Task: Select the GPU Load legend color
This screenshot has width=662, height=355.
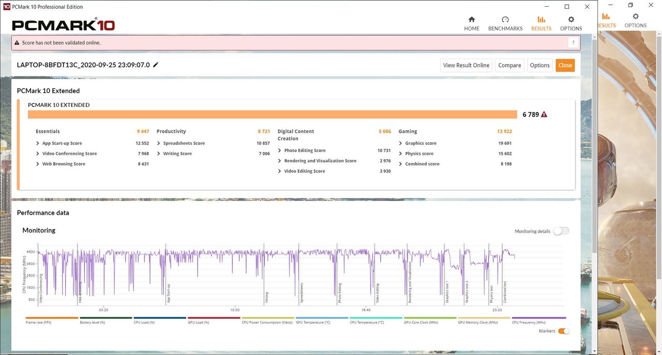Action: pyautogui.click(x=214, y=318)
